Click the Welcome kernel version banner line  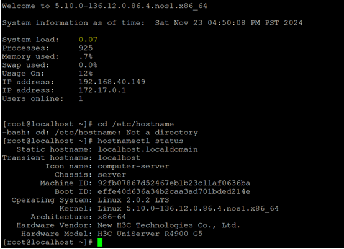pos(104,6)
